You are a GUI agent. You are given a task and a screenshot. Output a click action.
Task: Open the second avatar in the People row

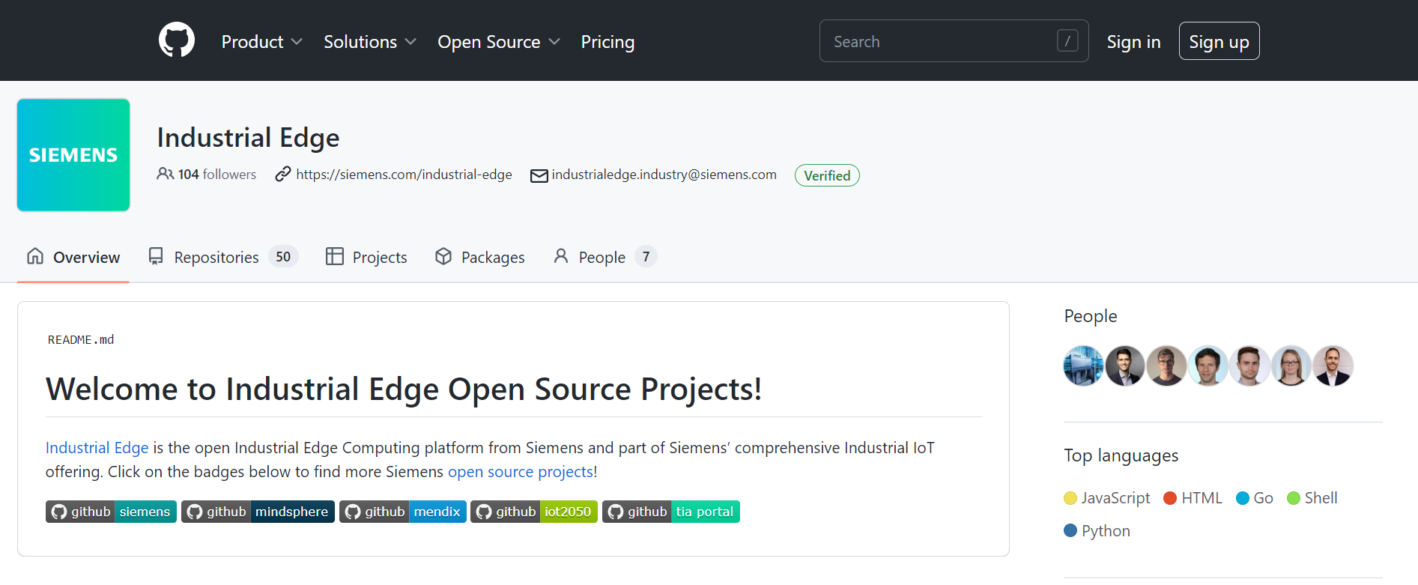click(x=1125, y=366)
